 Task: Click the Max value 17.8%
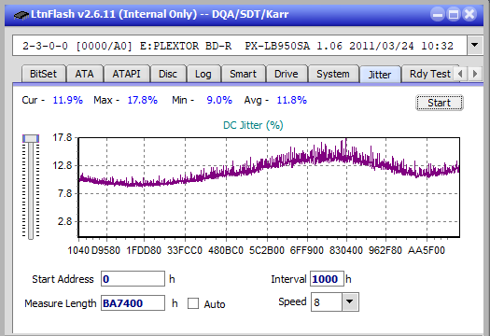142,100
